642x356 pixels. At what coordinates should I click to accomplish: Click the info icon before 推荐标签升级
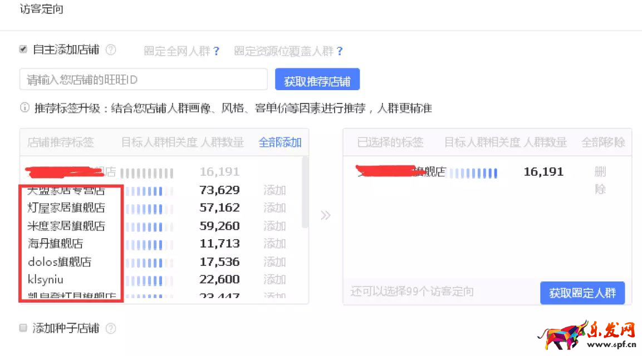(x=24, y=107)
